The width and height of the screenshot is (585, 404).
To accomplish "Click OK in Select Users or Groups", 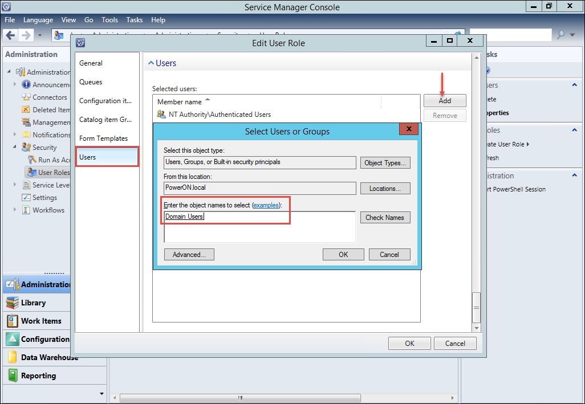I will (x=343, y=255).
